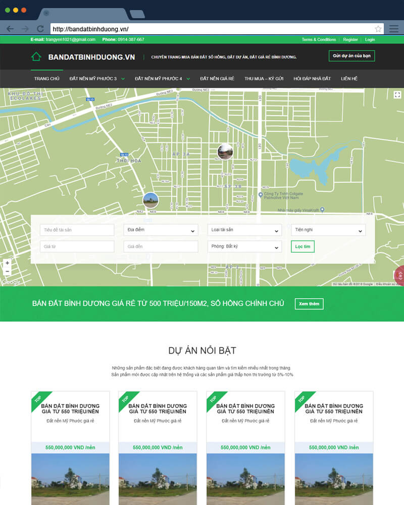Click the Lọc tìm filter button
404x505 pixels.
(302, 247)
